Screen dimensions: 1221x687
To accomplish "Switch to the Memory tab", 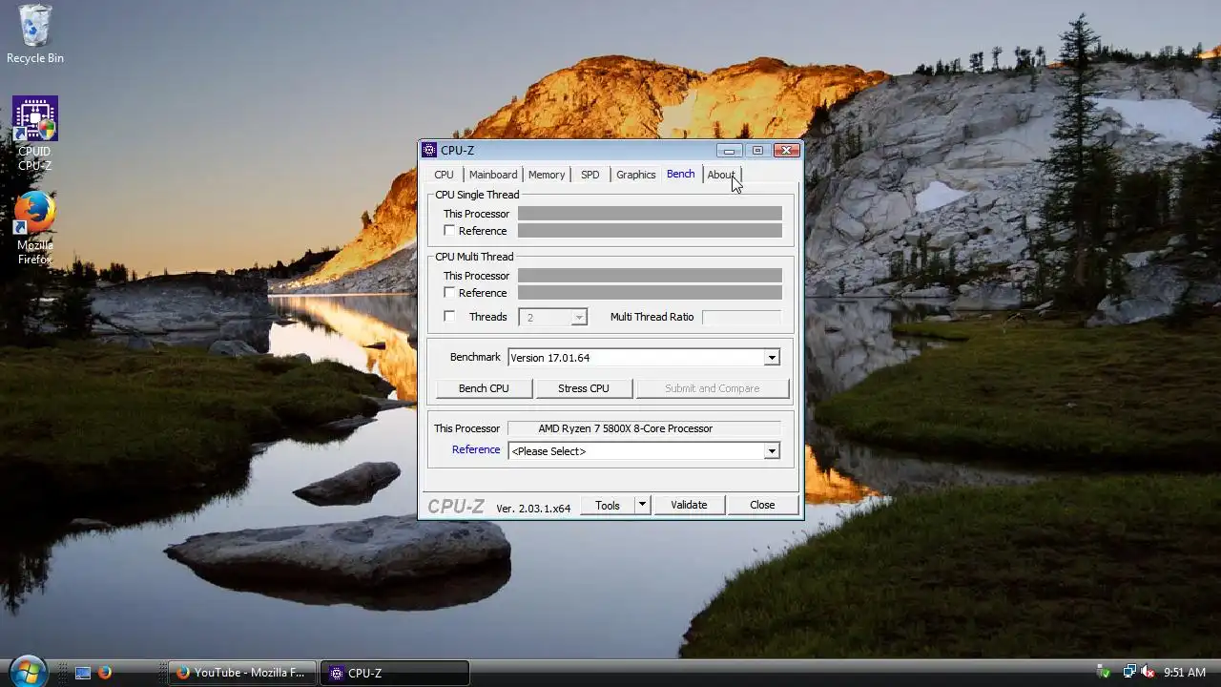I will tap(547, 175).
